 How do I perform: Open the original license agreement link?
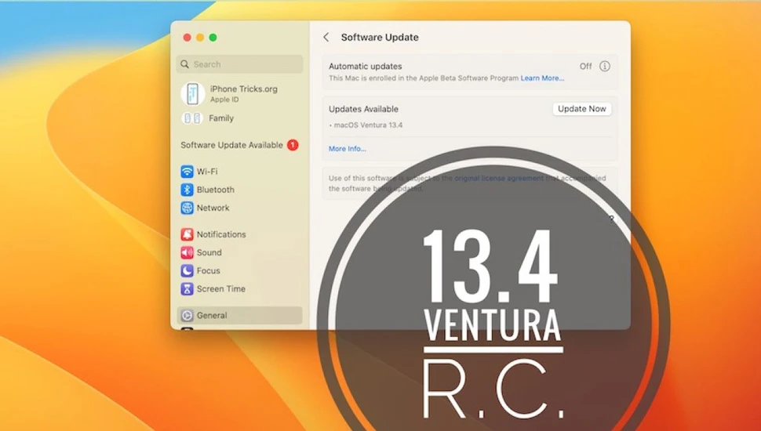pyautogui.click(x=499, y=179)
